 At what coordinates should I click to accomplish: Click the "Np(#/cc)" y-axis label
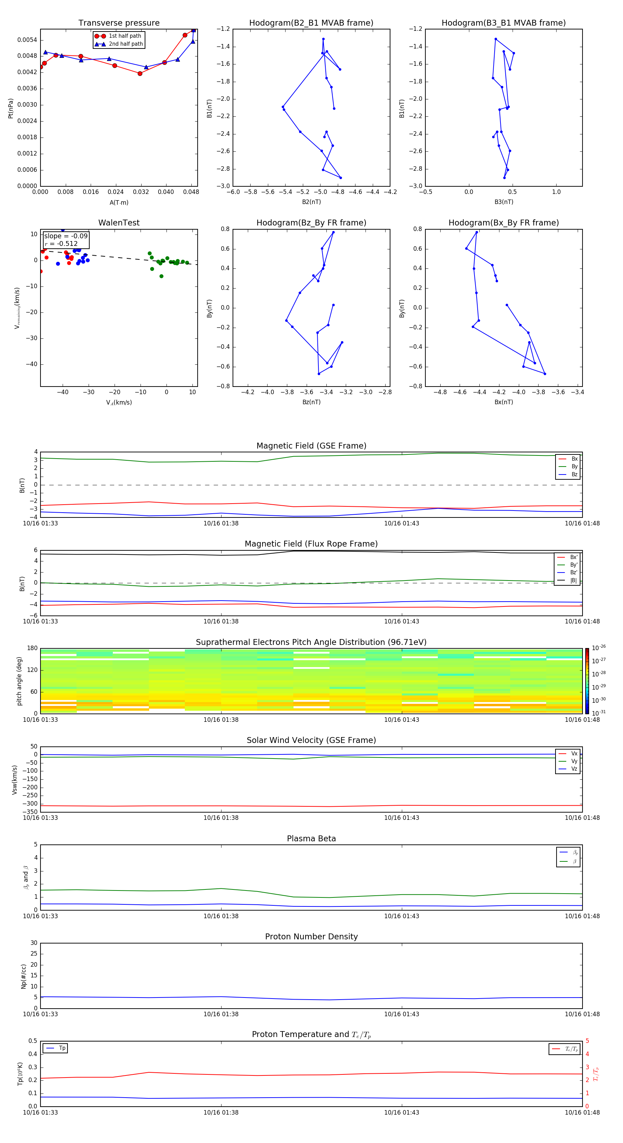click(24, 976)
